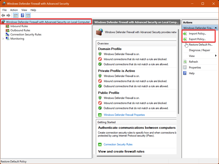Click the Inbound Rules tree icon
The height and width of the screenshot is (164, 219).
[7, 26]
